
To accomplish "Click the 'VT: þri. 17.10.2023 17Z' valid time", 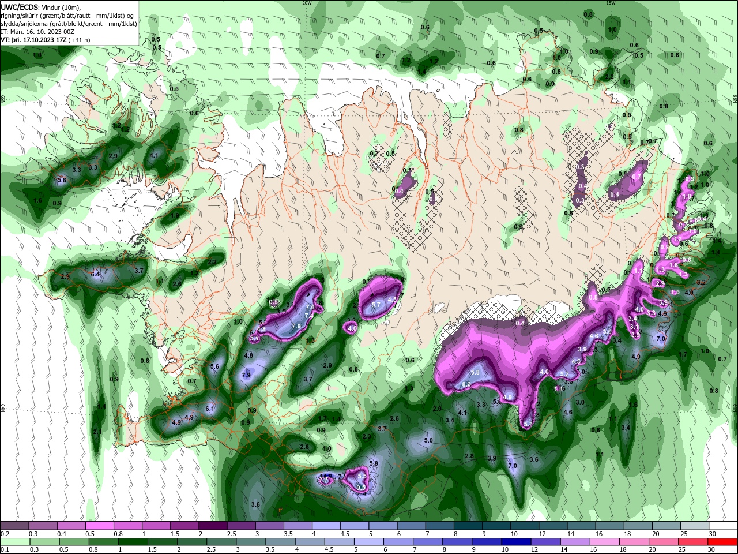I will pos(34,40).
